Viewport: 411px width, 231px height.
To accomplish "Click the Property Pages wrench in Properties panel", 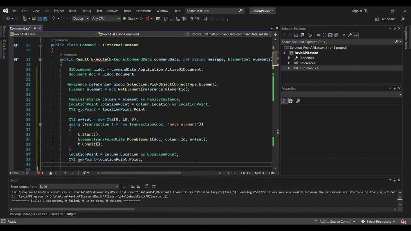I will click(x=298, y=101).
